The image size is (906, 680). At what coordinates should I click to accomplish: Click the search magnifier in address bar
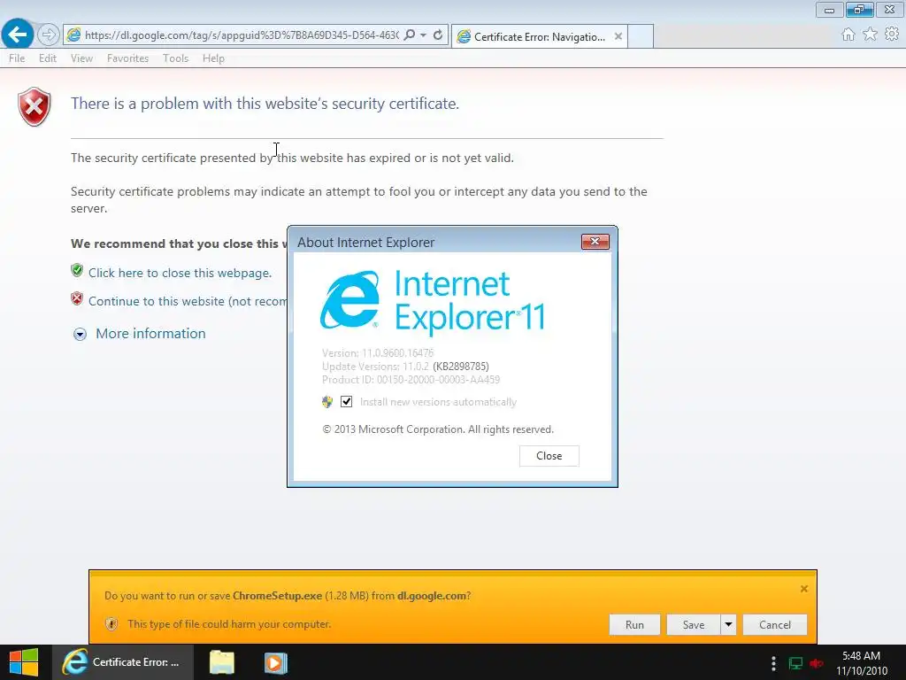pos(409,35)
